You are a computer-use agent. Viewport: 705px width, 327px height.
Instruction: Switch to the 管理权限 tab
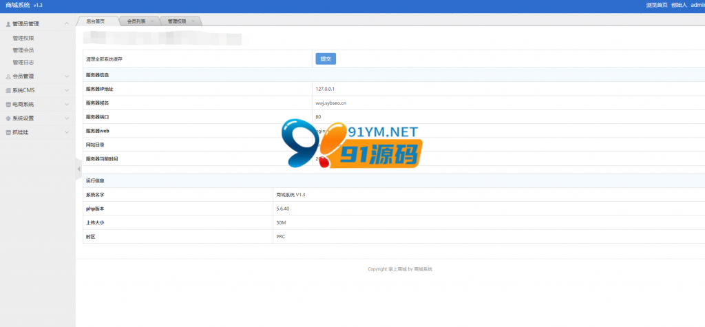178,21
